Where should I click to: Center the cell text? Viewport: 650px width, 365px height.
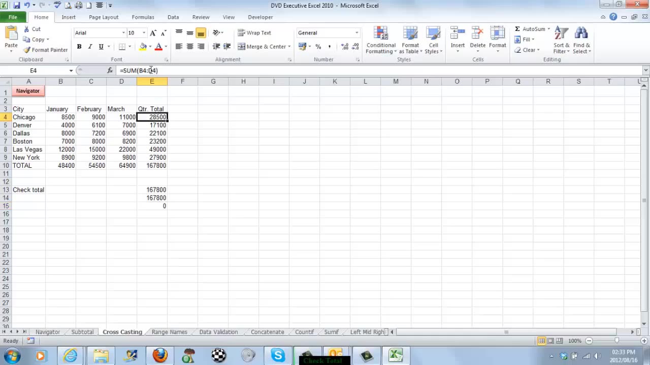(x=190, y=47)
